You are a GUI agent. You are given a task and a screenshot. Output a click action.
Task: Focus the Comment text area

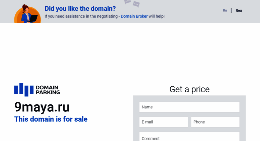coord(189,136)
